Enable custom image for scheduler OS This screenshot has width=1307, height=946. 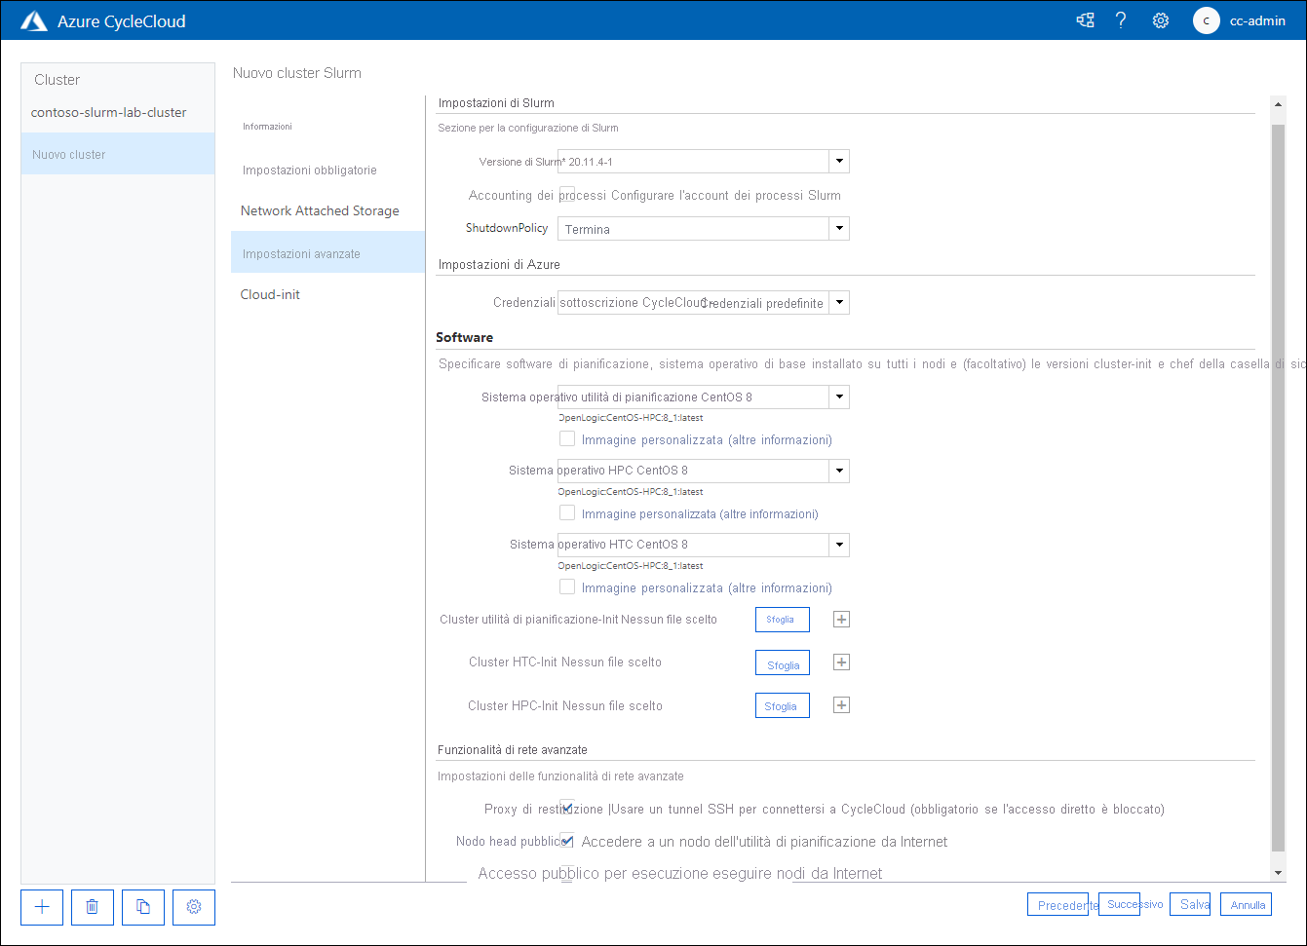click(567, 438)
